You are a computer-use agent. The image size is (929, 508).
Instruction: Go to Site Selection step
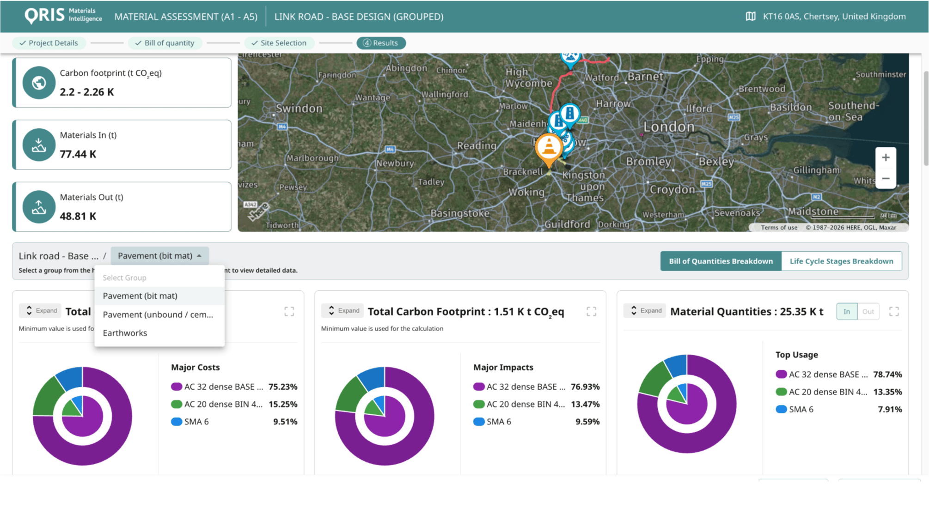279,43
